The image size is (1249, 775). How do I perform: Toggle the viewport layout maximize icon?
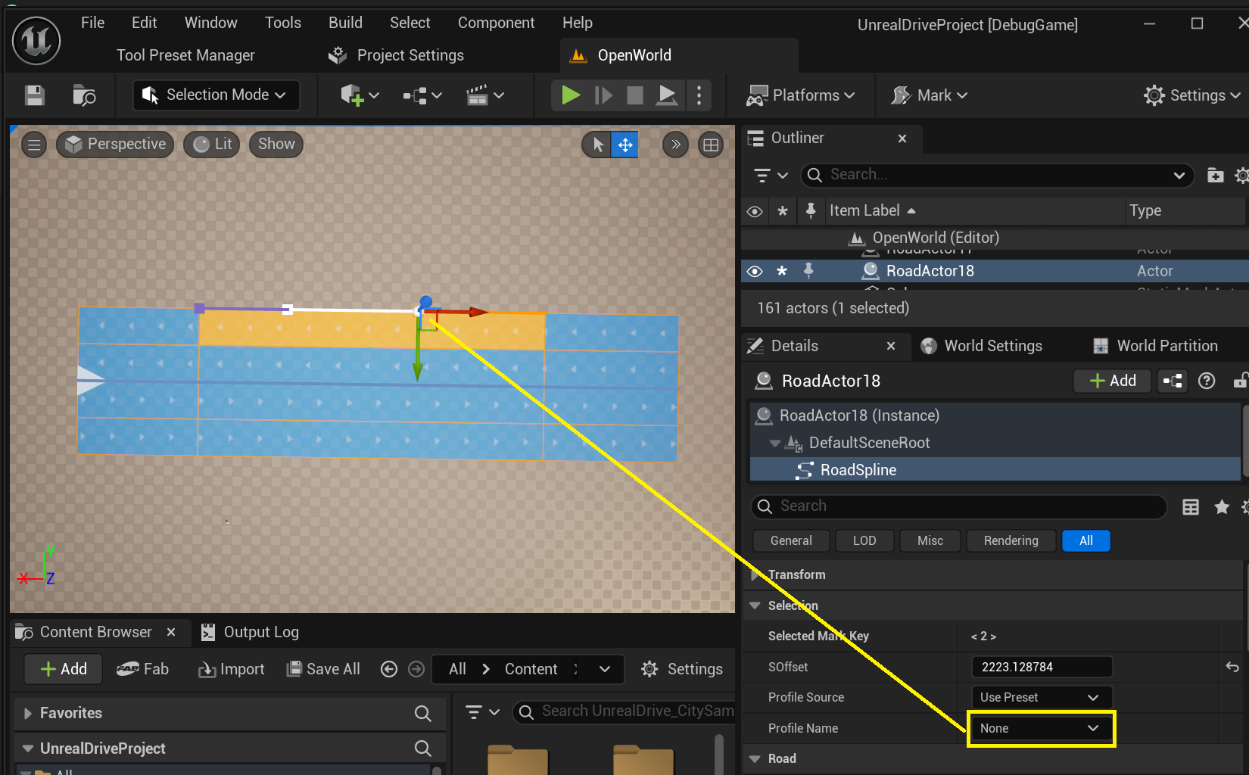pos(711,145)
